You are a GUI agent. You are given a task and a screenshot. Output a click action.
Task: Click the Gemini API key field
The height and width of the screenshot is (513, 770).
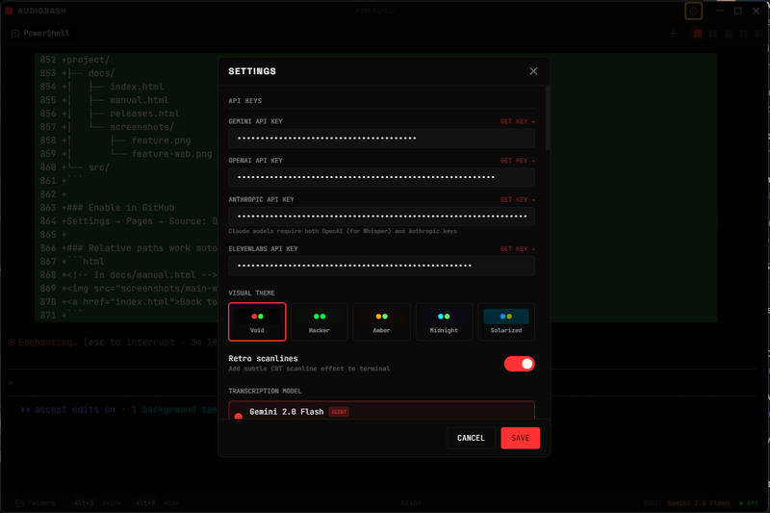381,139
